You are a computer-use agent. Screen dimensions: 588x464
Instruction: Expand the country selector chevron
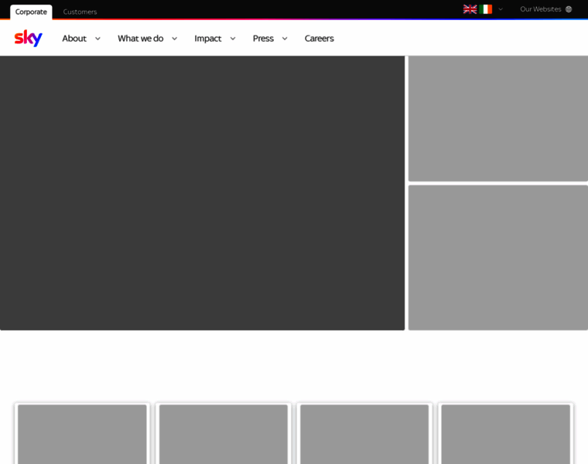point(501,9)
